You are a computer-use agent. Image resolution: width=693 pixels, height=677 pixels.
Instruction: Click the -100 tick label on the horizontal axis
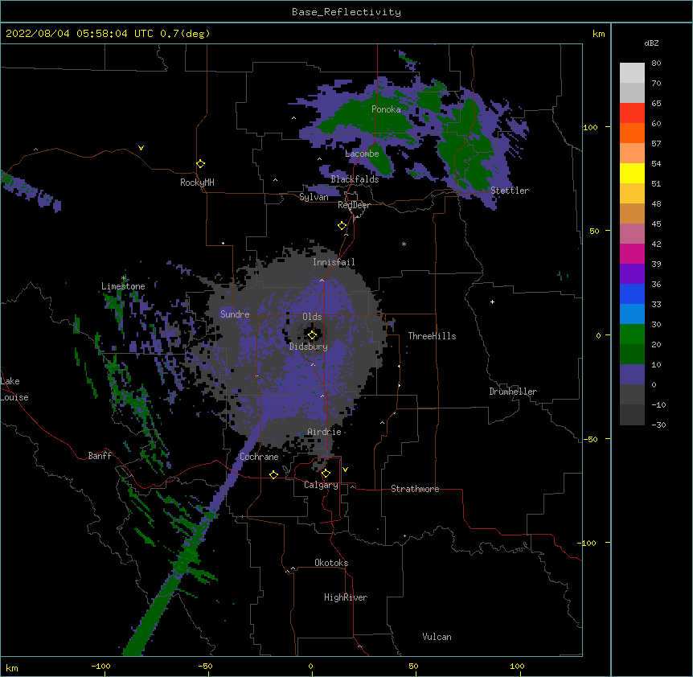click(100, 666)
